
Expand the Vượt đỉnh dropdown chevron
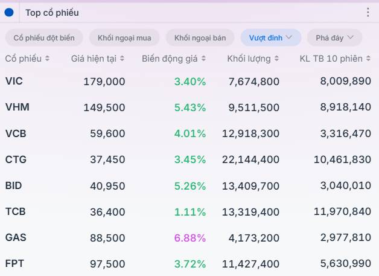point(289,37)
